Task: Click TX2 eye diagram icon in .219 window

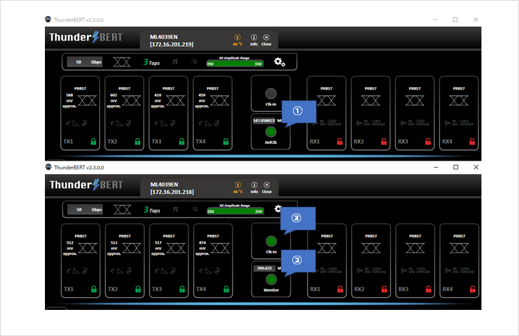Action: [x=131, y=100]
